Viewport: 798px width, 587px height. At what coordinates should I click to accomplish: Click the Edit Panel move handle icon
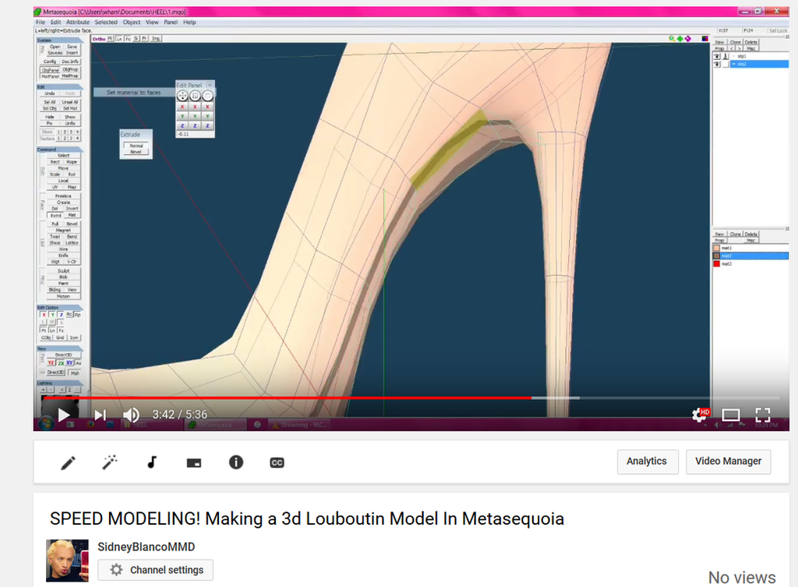click(182, 96)
